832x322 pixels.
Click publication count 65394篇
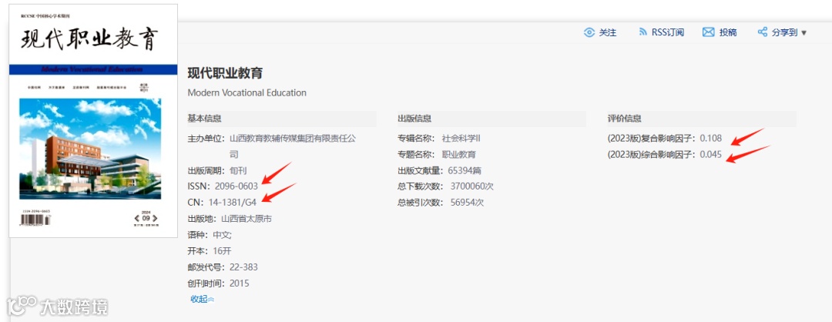[x=465, y=171]
